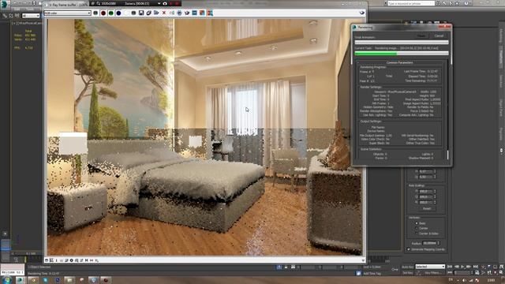Open the Selected key filter dropdown

[430, 267]
